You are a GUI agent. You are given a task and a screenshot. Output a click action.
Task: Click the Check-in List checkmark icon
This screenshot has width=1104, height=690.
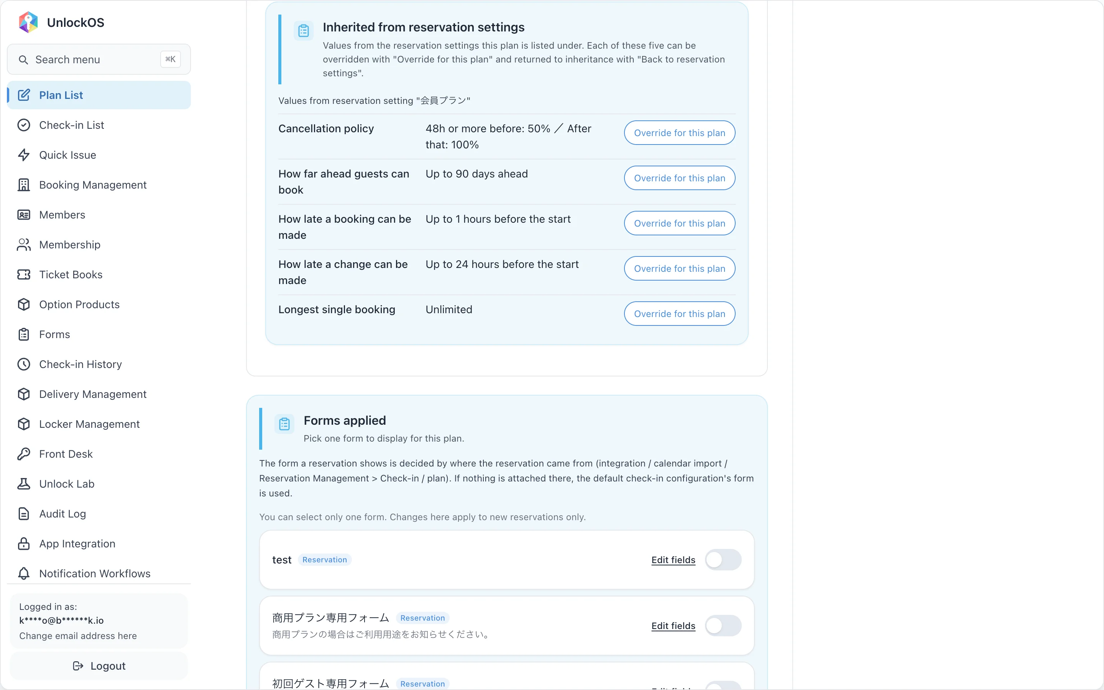click(24, 125)
